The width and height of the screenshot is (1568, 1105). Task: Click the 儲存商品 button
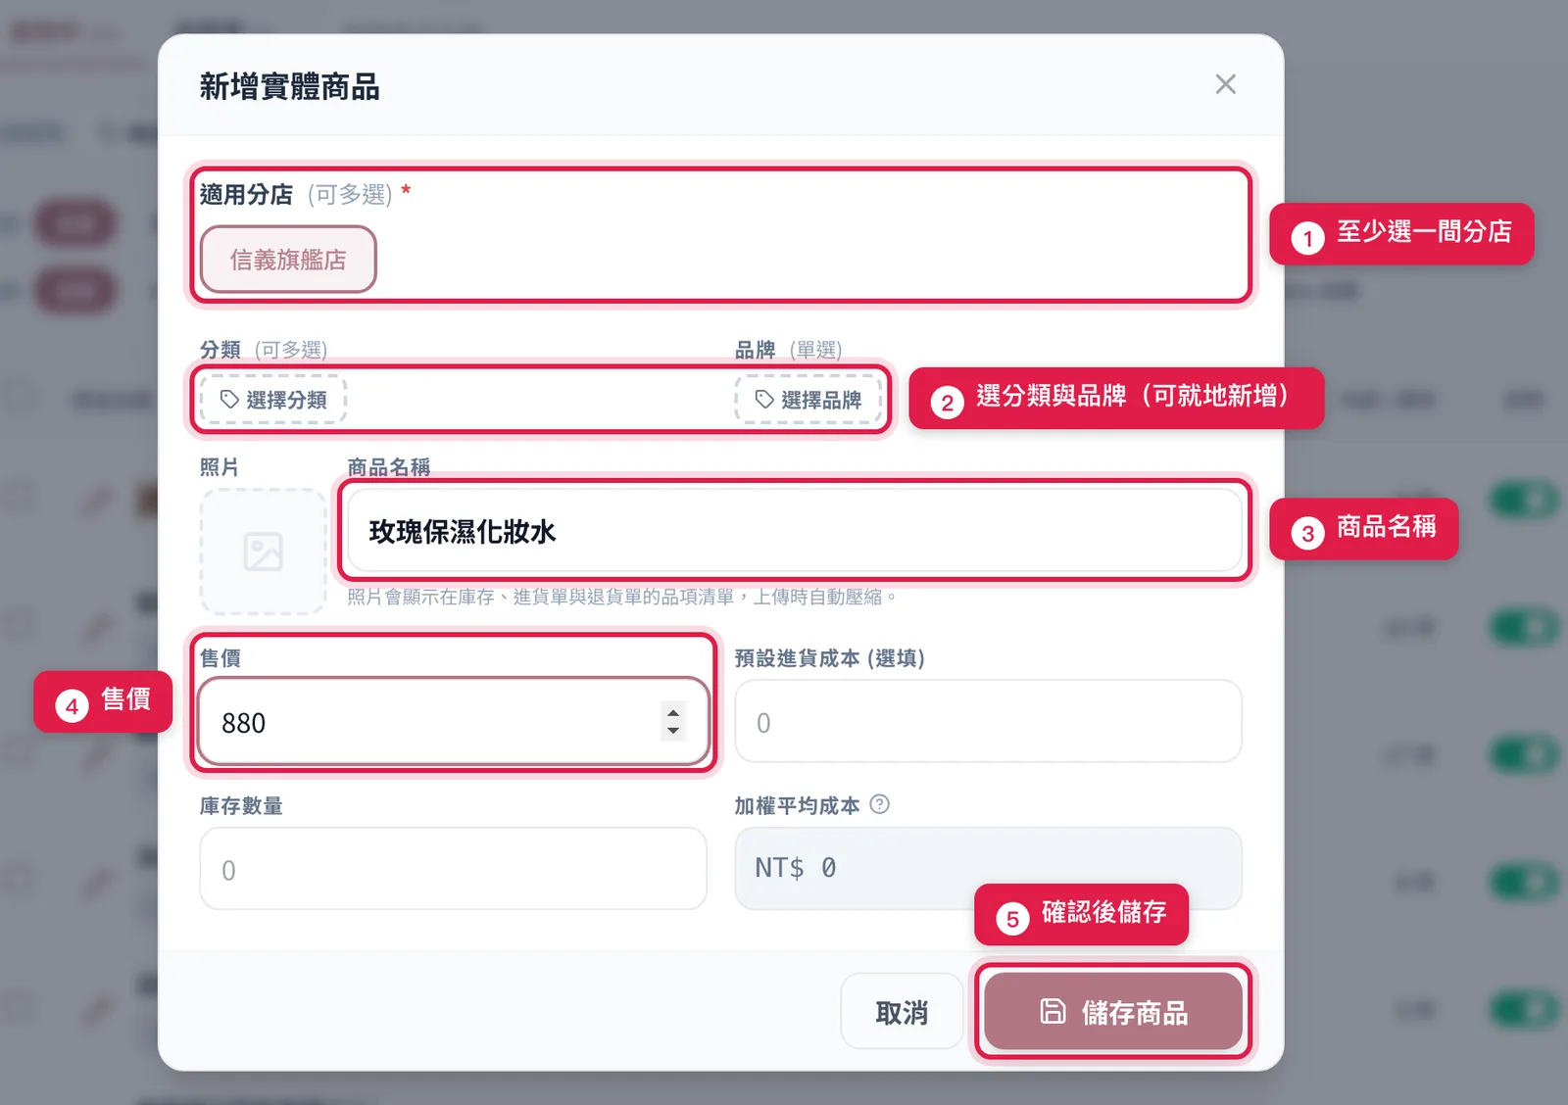(x=1113, y=1012)
